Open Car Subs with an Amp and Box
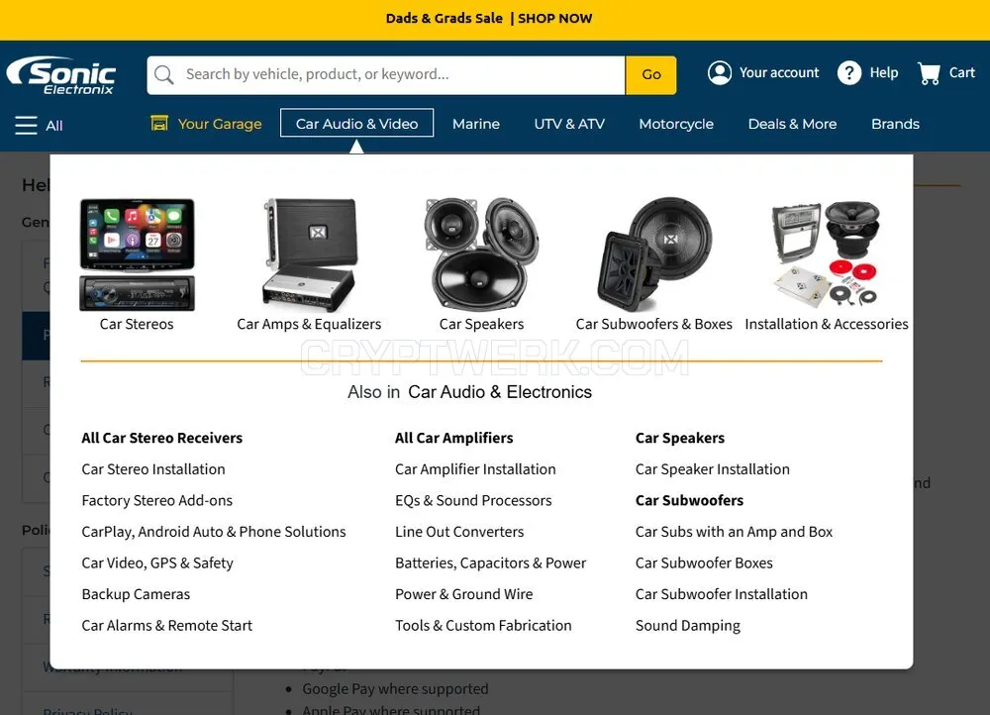990x715 pixels. click(735, 532)
